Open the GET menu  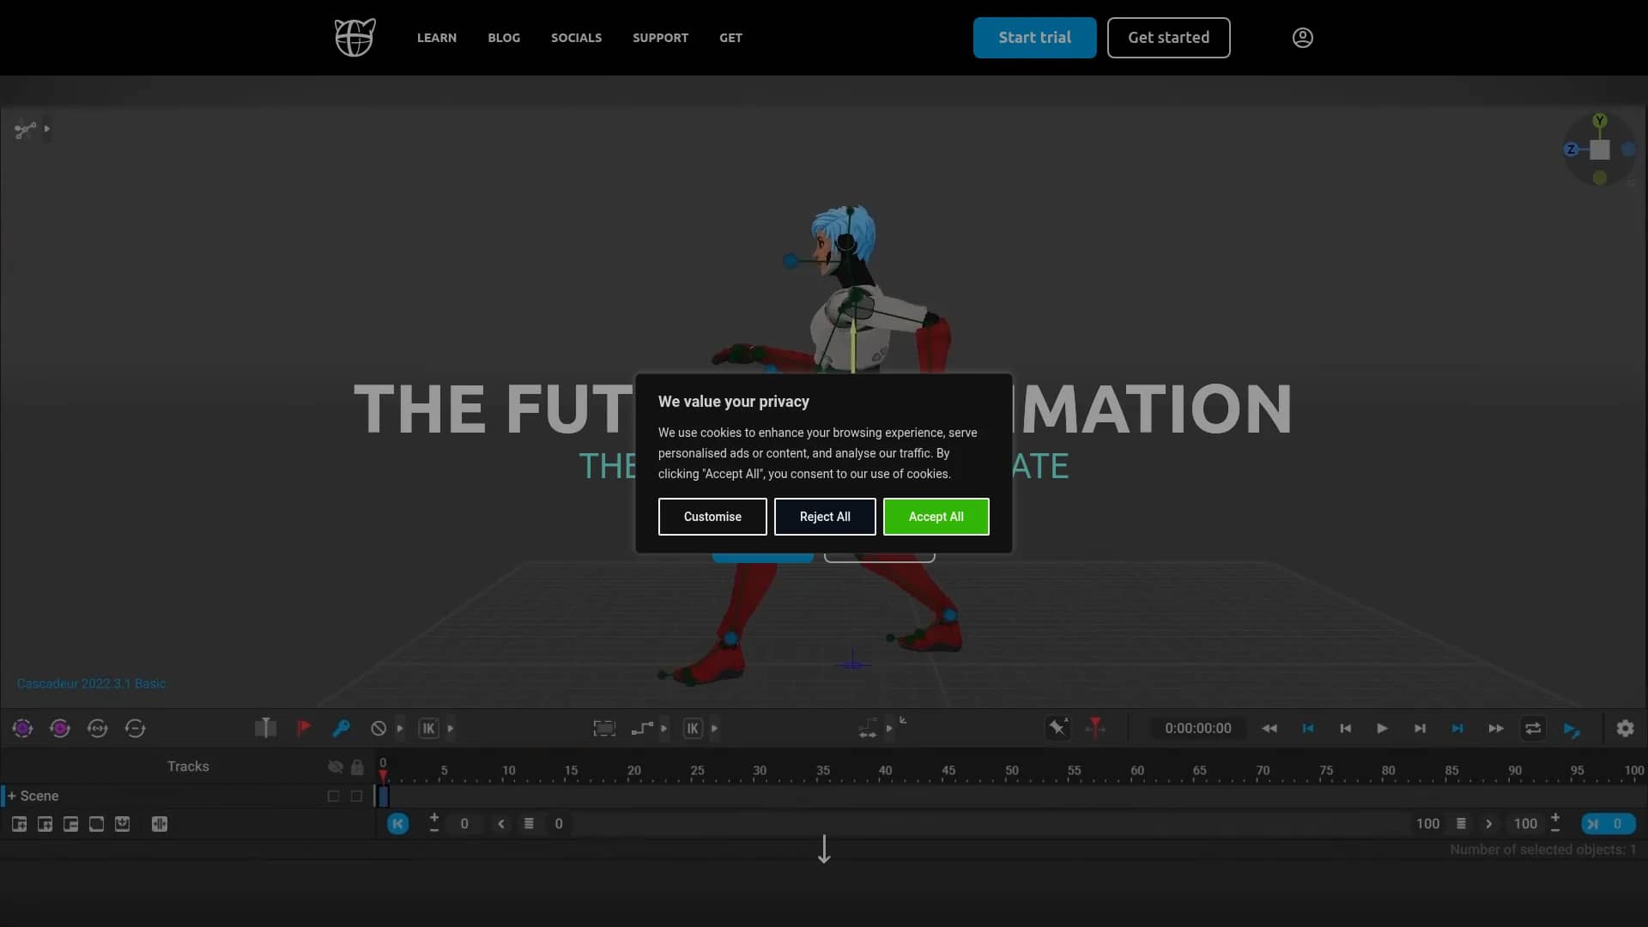pos(730,38)
